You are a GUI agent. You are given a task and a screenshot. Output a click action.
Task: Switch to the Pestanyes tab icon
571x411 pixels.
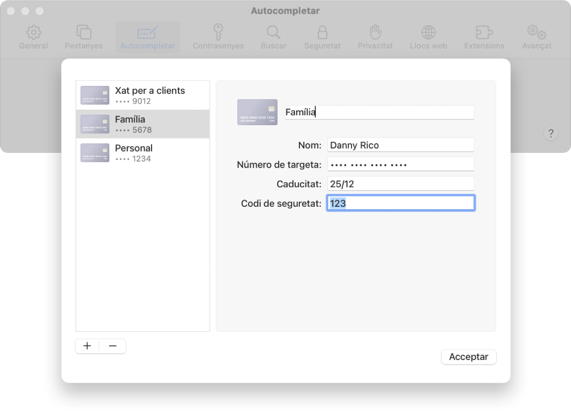click(x=84, y=33)
